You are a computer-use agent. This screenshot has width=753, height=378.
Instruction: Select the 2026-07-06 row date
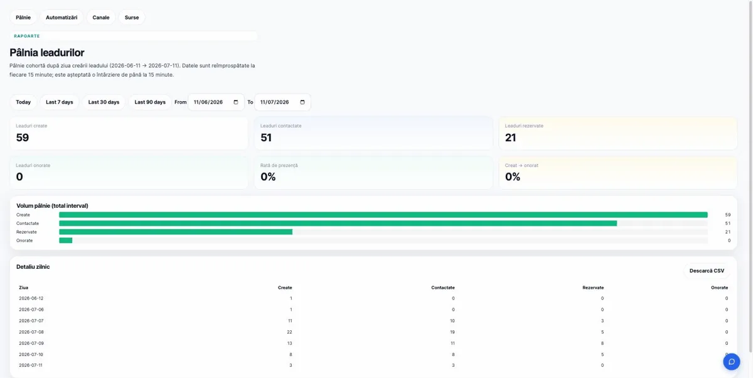[31, 310]
